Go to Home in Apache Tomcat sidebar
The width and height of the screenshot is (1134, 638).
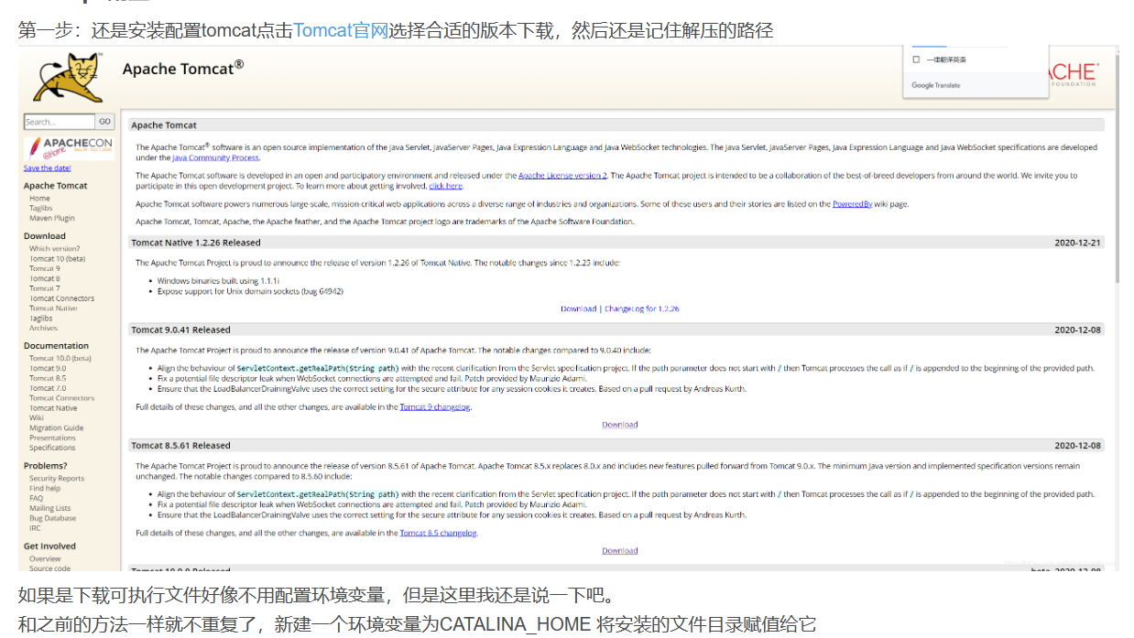39,198
